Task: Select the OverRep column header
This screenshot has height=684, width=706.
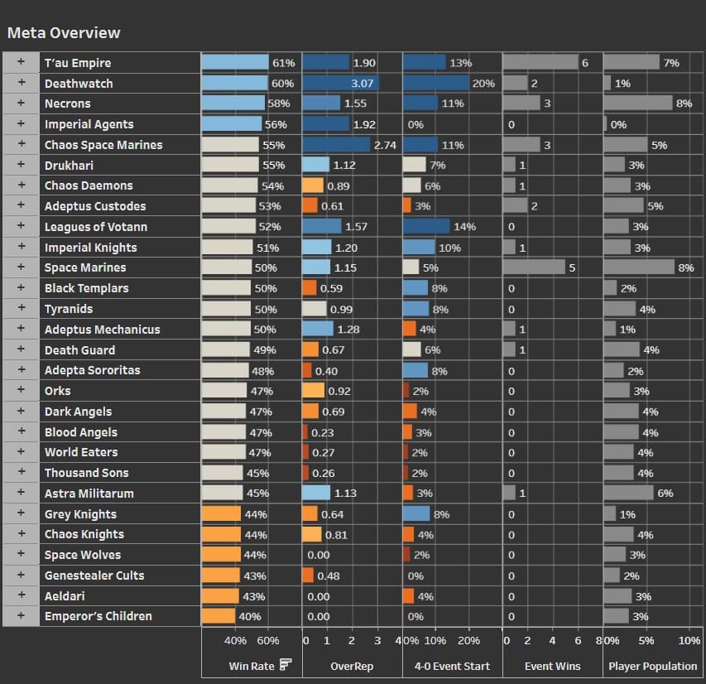Action: [352, 666]
